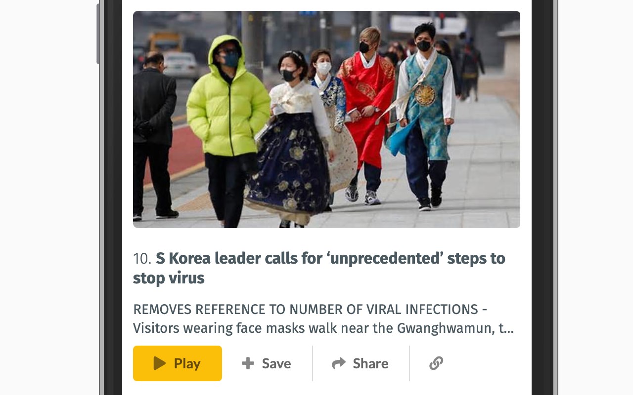Open the masked pedestrians article photo
This screenshot has height=395, width=633.
[x=326, y=119]
